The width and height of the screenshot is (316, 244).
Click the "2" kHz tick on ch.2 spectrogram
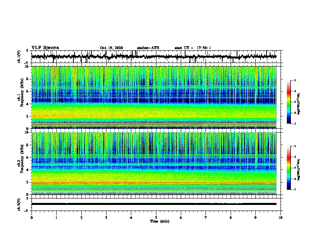click(28, 182)
